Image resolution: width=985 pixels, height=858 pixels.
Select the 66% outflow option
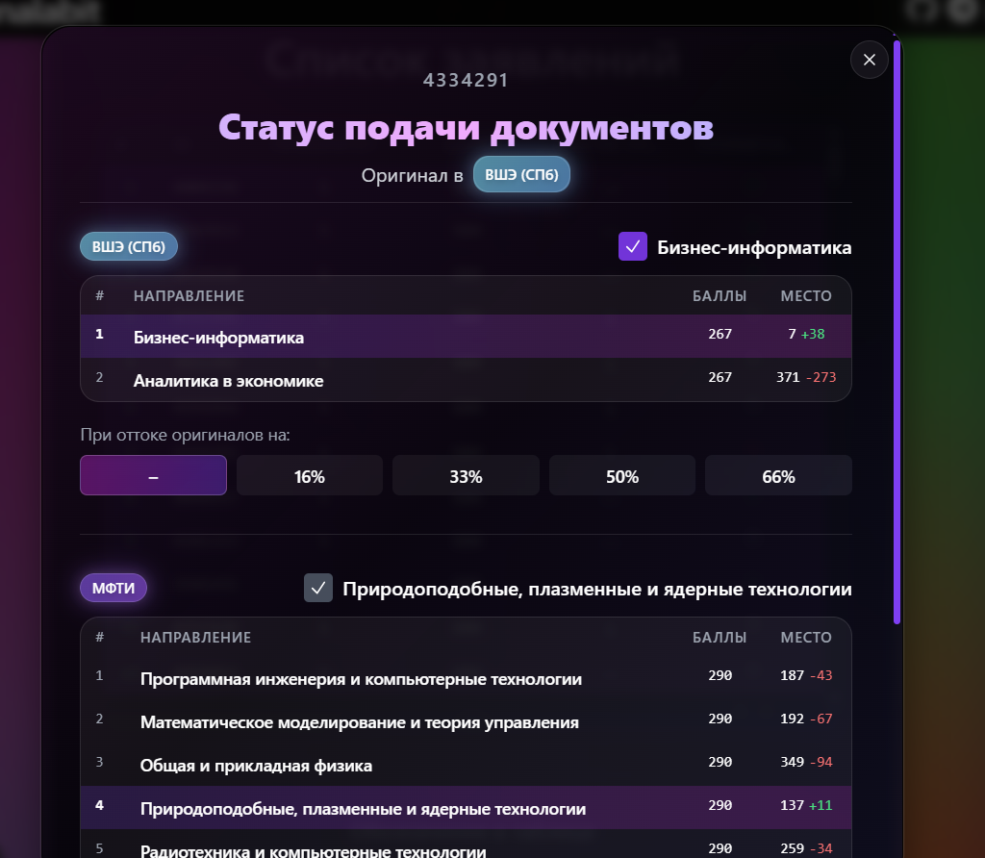tap(778, 475)
